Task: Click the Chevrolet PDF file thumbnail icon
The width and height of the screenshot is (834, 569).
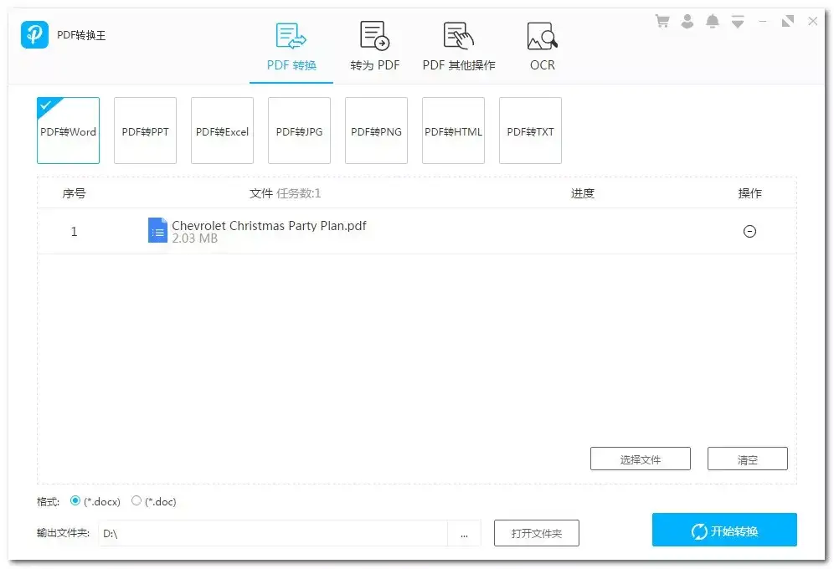Action: coord(157,230)
